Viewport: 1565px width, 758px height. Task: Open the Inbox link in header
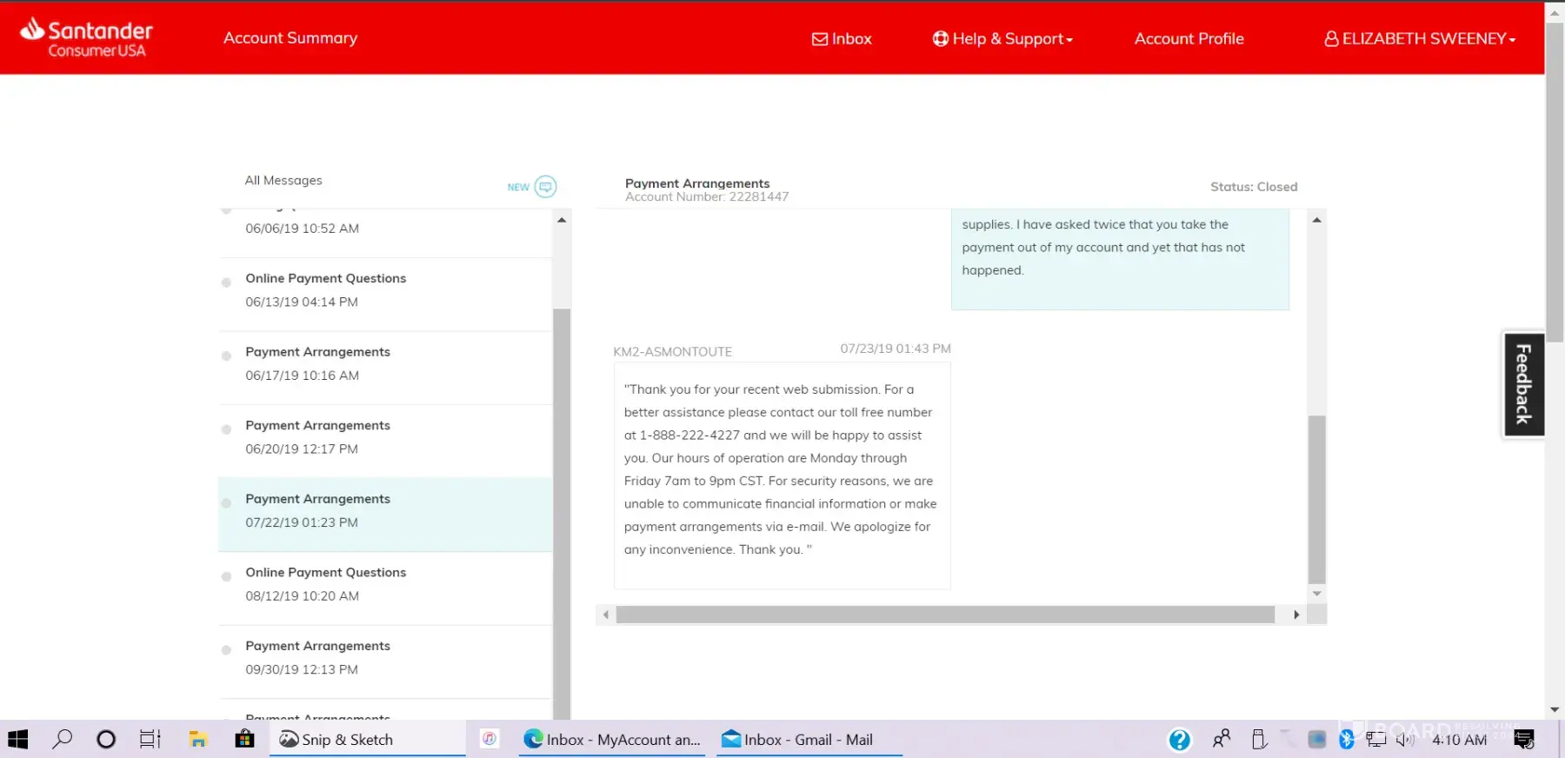coord(842,39)
